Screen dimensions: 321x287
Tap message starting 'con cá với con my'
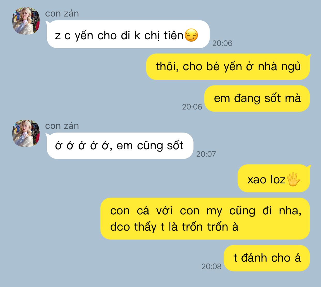click(x=205, y=219)
